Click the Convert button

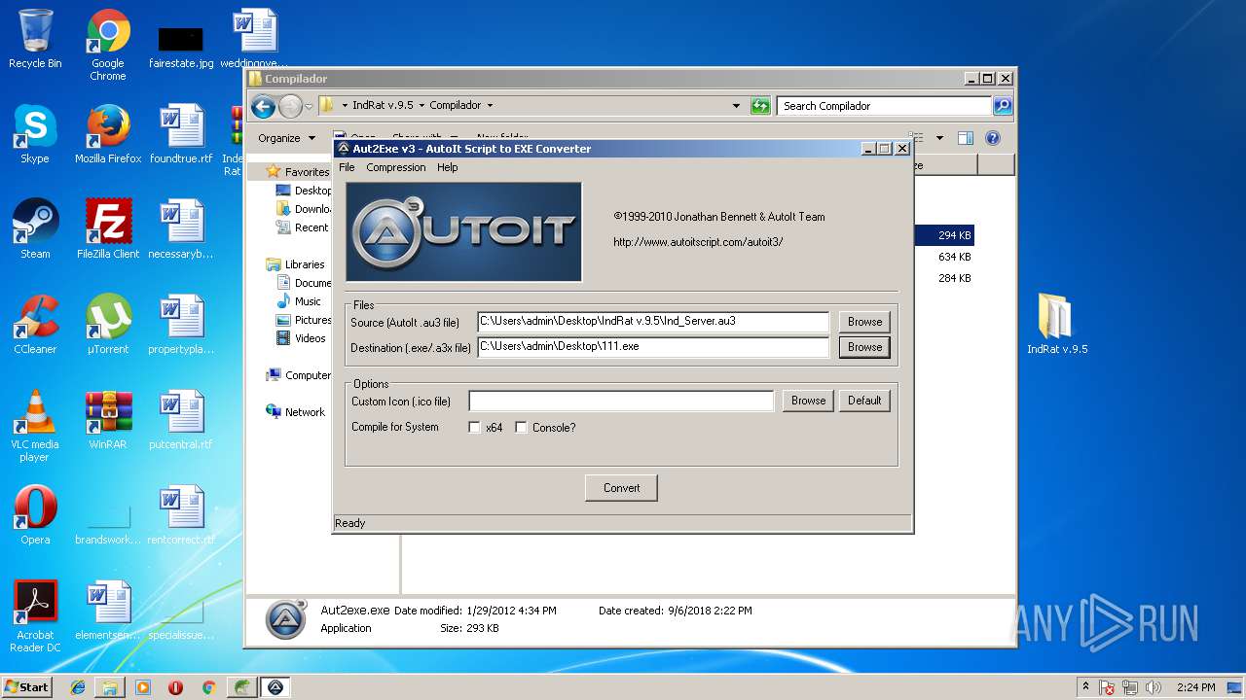click(621, 488)
